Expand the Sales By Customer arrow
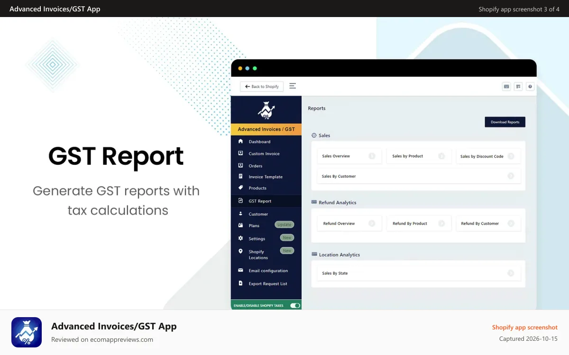This screenshot has width=569, height=355. (x=511, y=176)
